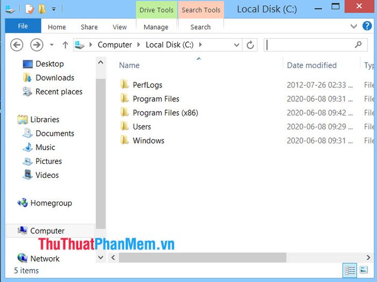Open the File menu

click(x=23, y=26)
